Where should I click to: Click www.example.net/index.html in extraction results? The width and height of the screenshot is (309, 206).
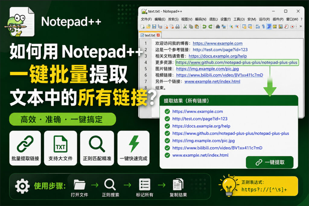click(200, 155)
